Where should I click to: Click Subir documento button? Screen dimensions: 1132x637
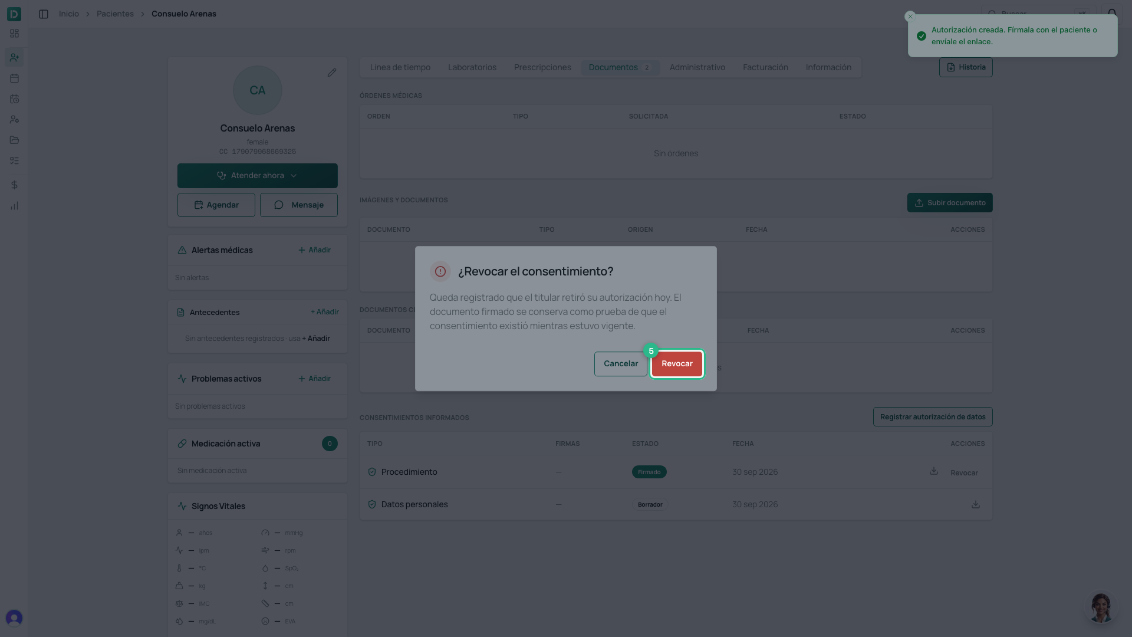(950, 203)
